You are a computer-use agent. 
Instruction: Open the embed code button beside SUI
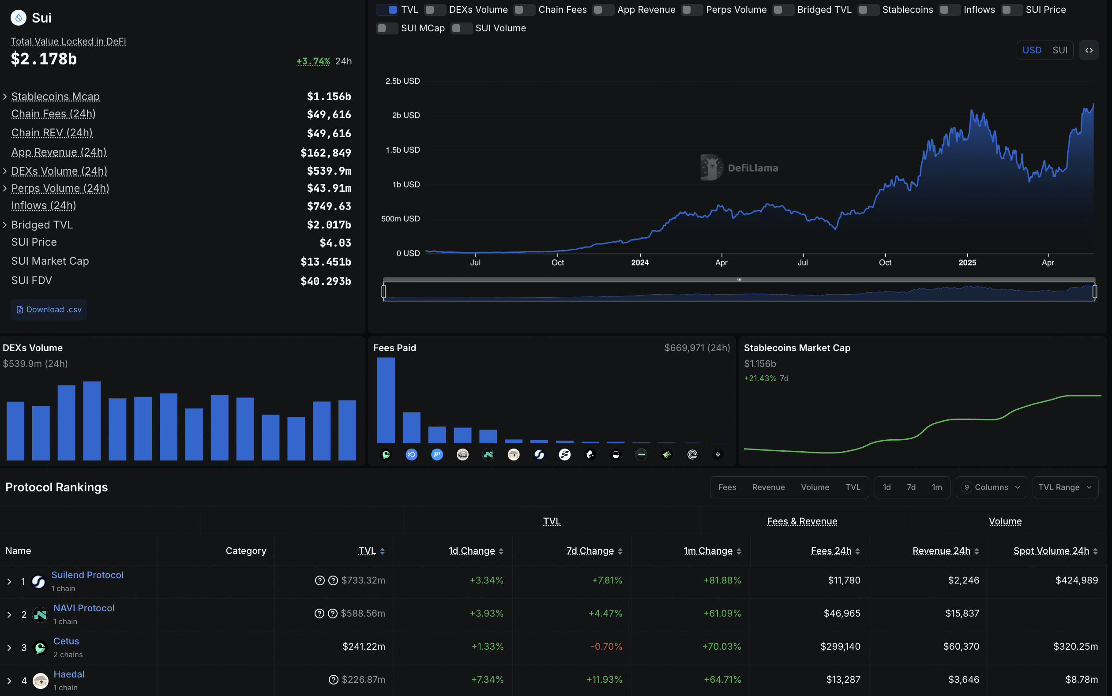1089,50
